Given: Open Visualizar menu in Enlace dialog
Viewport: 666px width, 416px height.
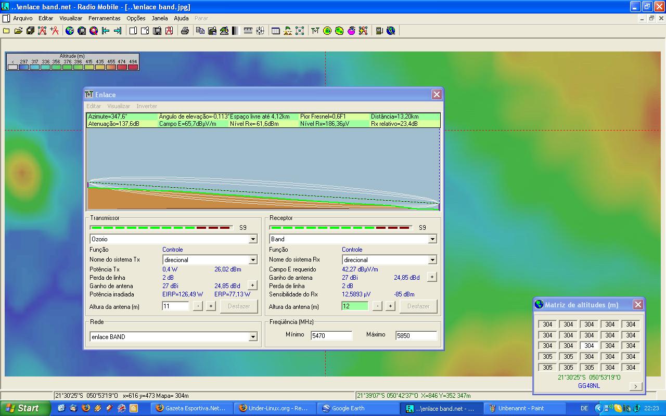Looking at the screenshot, I should tap(119, 106).
